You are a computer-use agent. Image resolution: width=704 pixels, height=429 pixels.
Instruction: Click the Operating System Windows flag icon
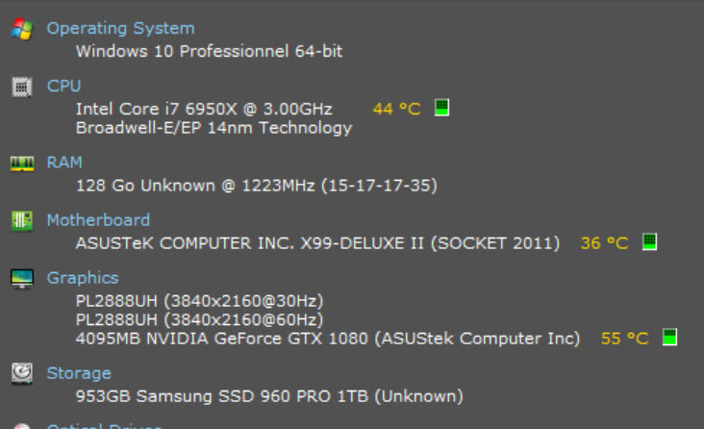pyautogui.click(x=21, y=29)
